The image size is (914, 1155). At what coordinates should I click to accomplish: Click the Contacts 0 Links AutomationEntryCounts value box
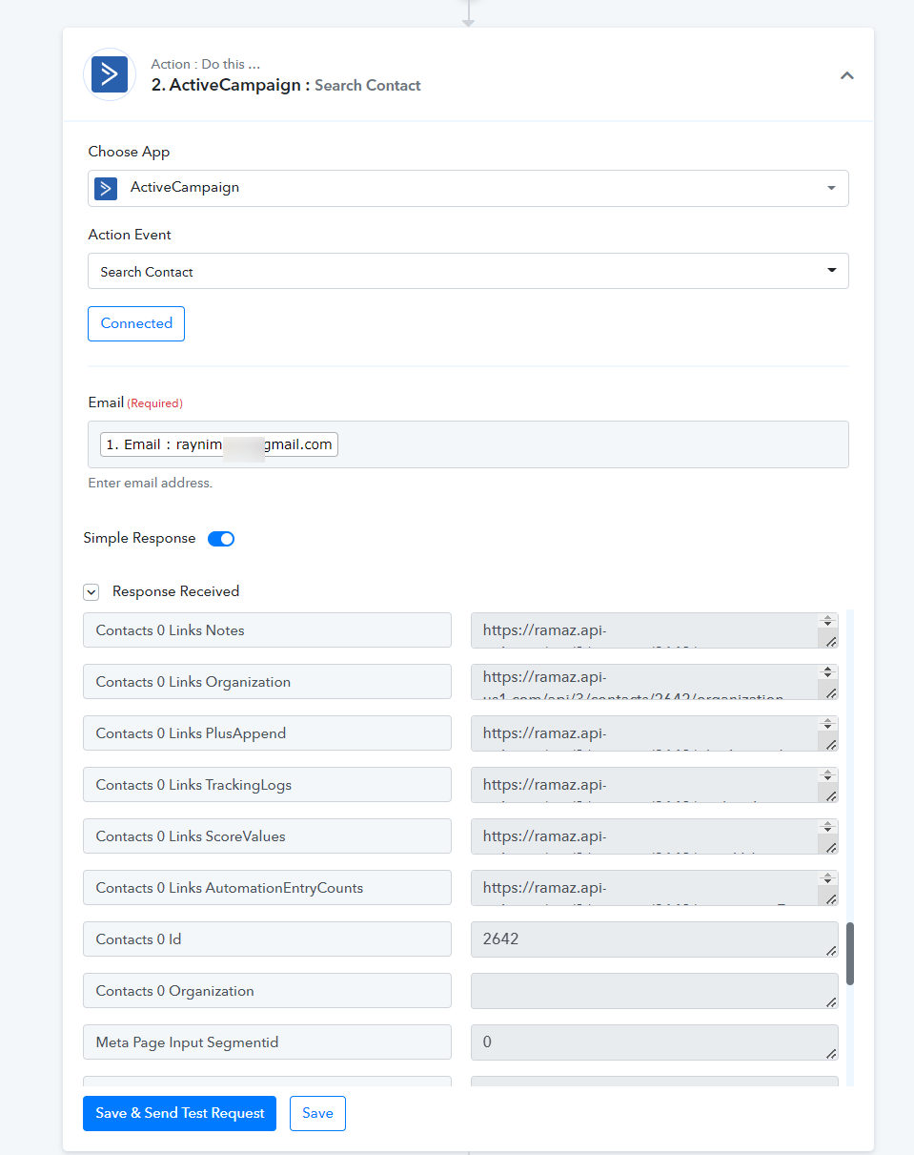coord(654,888)
